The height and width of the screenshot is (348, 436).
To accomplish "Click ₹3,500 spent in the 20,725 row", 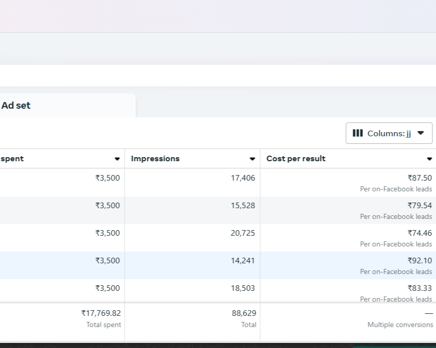I will 107,233.
